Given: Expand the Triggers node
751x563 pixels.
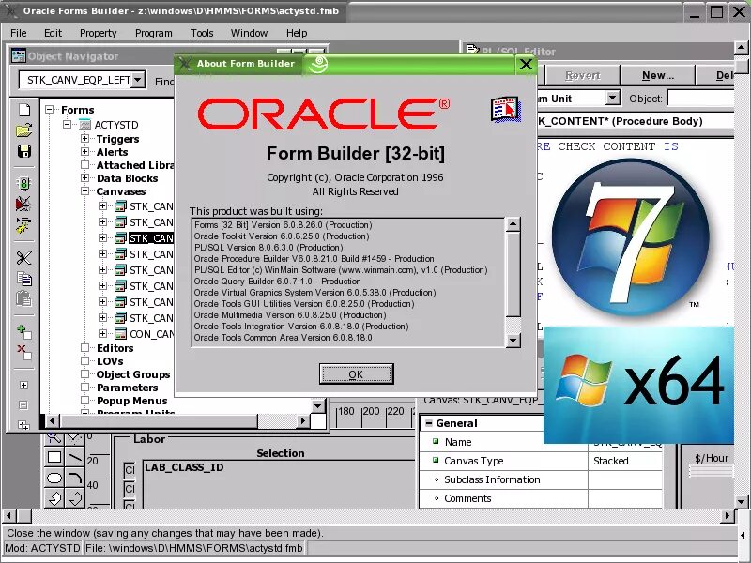Looking at the screenshot, I should 85,138.
